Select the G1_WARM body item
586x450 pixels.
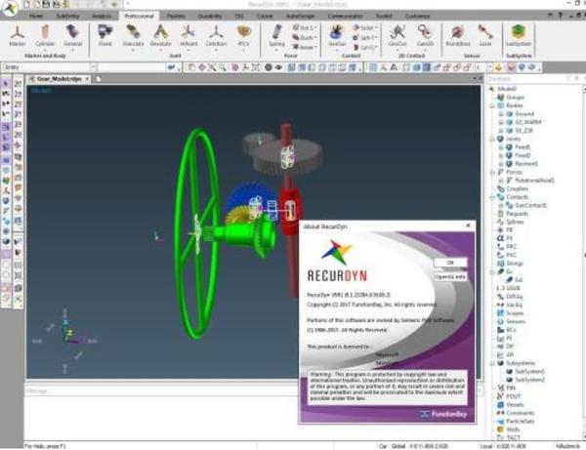tap(525, 122)
